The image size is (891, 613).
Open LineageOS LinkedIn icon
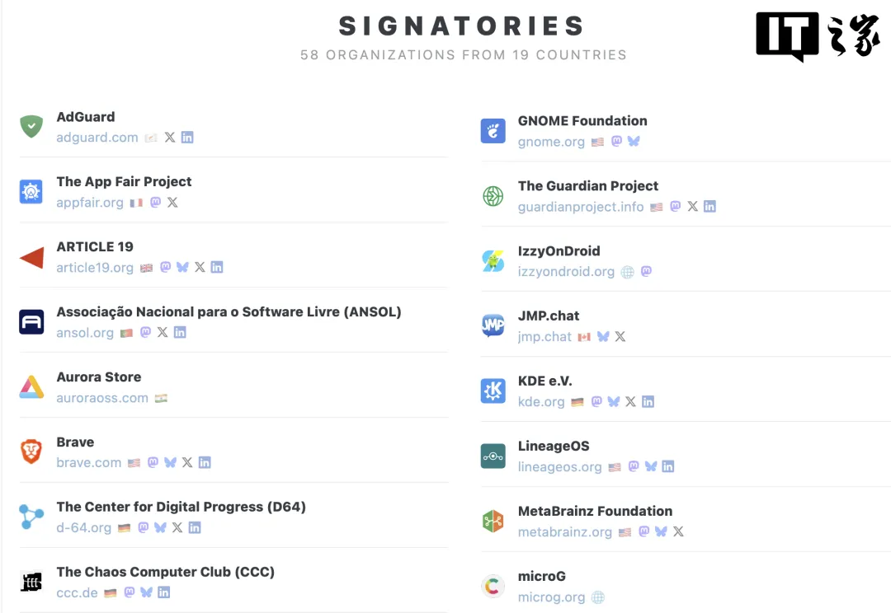click(668, 467)
